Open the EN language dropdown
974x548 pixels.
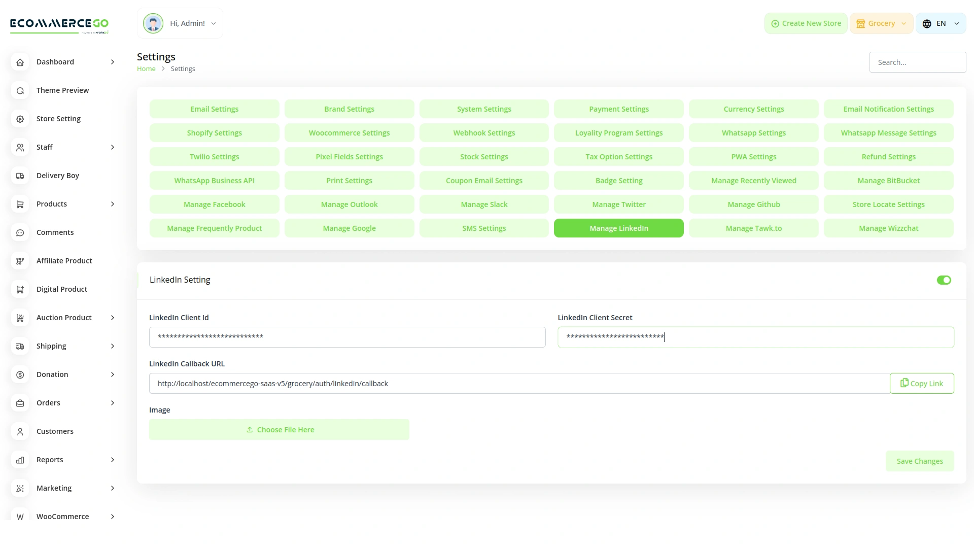(941, 23)
